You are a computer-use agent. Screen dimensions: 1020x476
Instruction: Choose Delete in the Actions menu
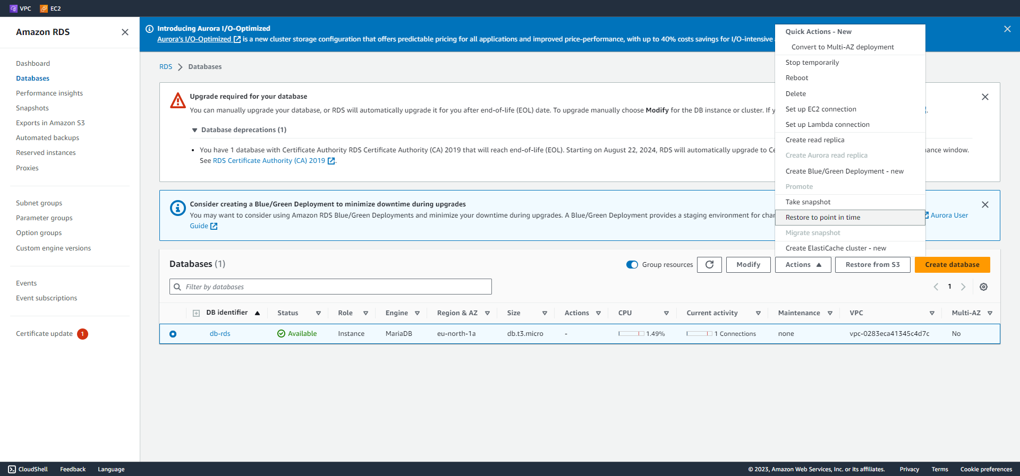(x=850, y=93)
